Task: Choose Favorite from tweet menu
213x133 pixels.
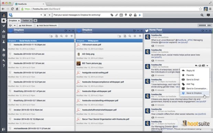Action: (194, 75)
